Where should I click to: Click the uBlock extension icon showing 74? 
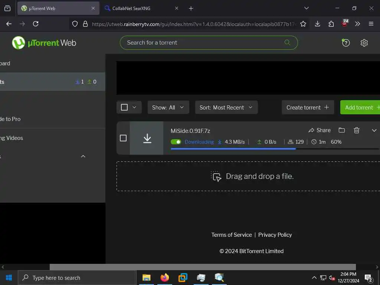click(345, 23)
